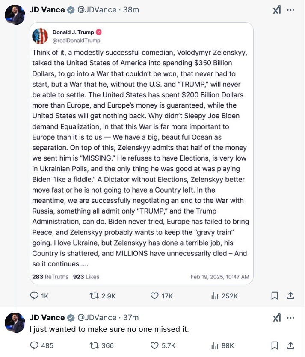
Task: Bookmark the first JD Vance post
Action: pyautogui.click(x=275, y=296)
